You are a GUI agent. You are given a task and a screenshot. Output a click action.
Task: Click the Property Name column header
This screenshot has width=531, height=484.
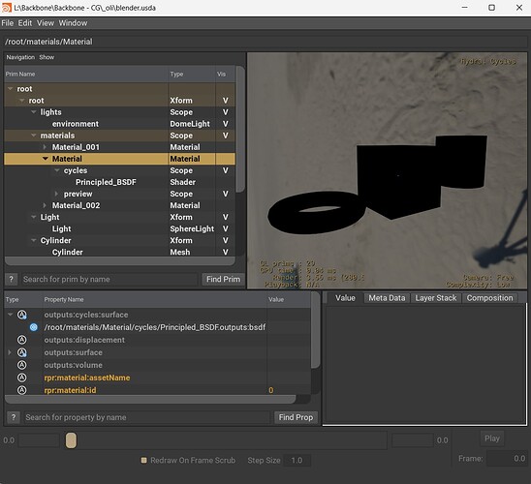point(154,300)
